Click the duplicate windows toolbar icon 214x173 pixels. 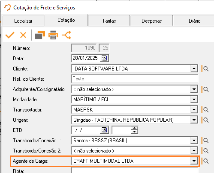click(x=40, y=35)
